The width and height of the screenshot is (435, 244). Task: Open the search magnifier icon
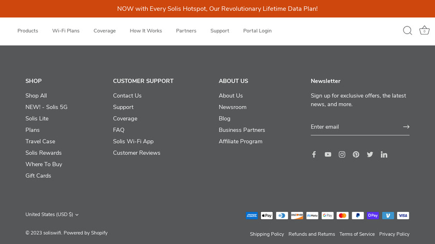(x=408, y=30)
